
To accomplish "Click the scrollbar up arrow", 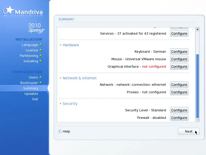I will [197, 29].
